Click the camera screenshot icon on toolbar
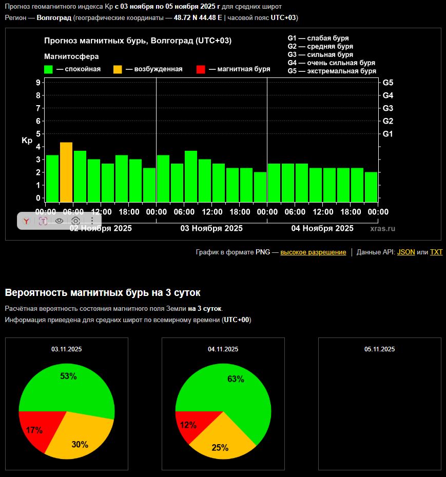Viewport: 446px width, 477px height. point(75,221)
